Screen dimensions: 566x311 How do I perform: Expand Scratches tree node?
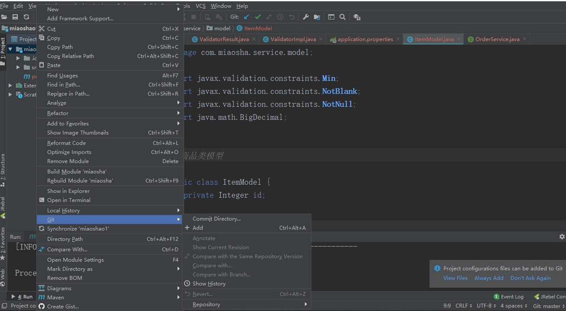(x=10, y=94)
